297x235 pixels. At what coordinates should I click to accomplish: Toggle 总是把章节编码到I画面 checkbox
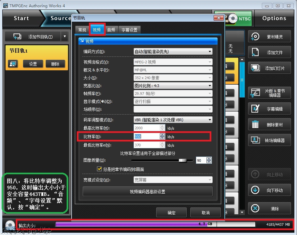[x=99, y=169]
